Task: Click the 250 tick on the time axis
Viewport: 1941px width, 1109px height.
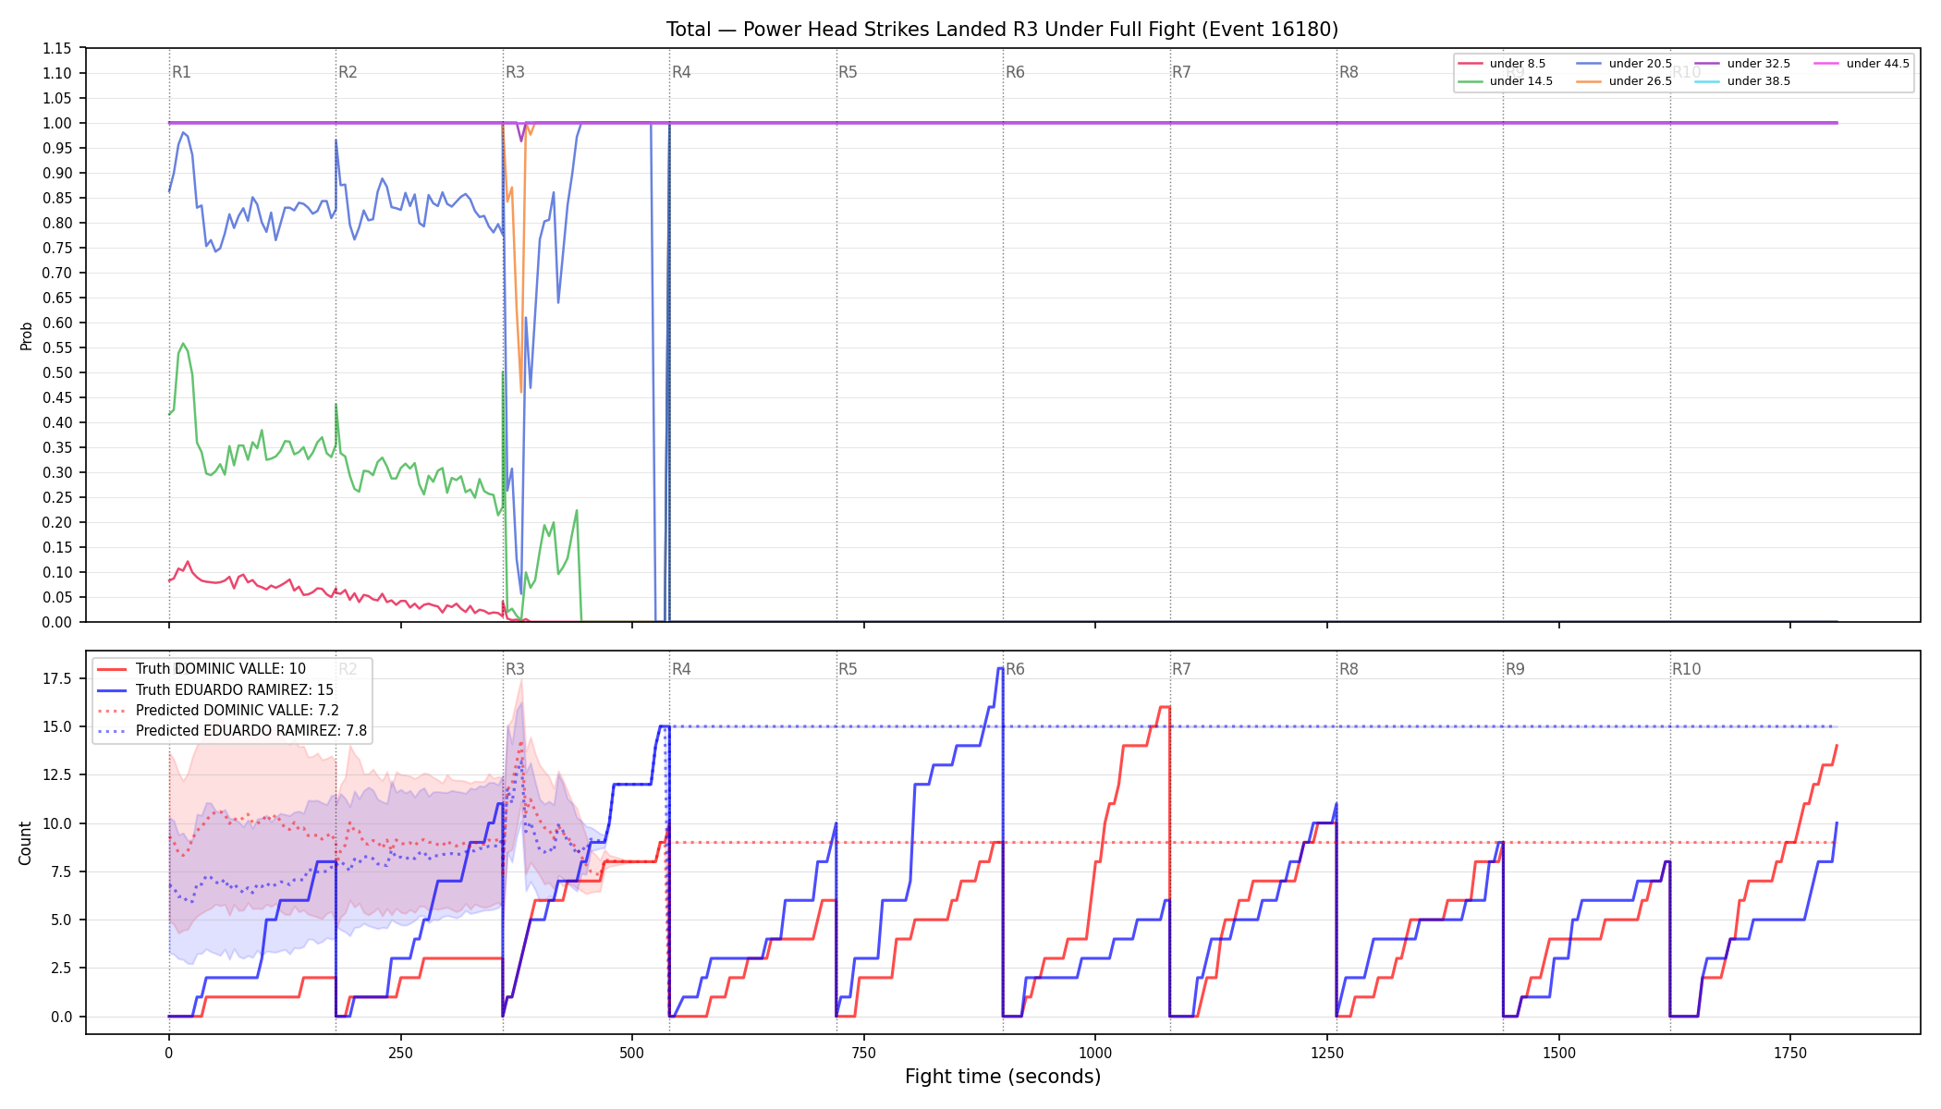Action: pyautogui.click(x=400, y=1053)
